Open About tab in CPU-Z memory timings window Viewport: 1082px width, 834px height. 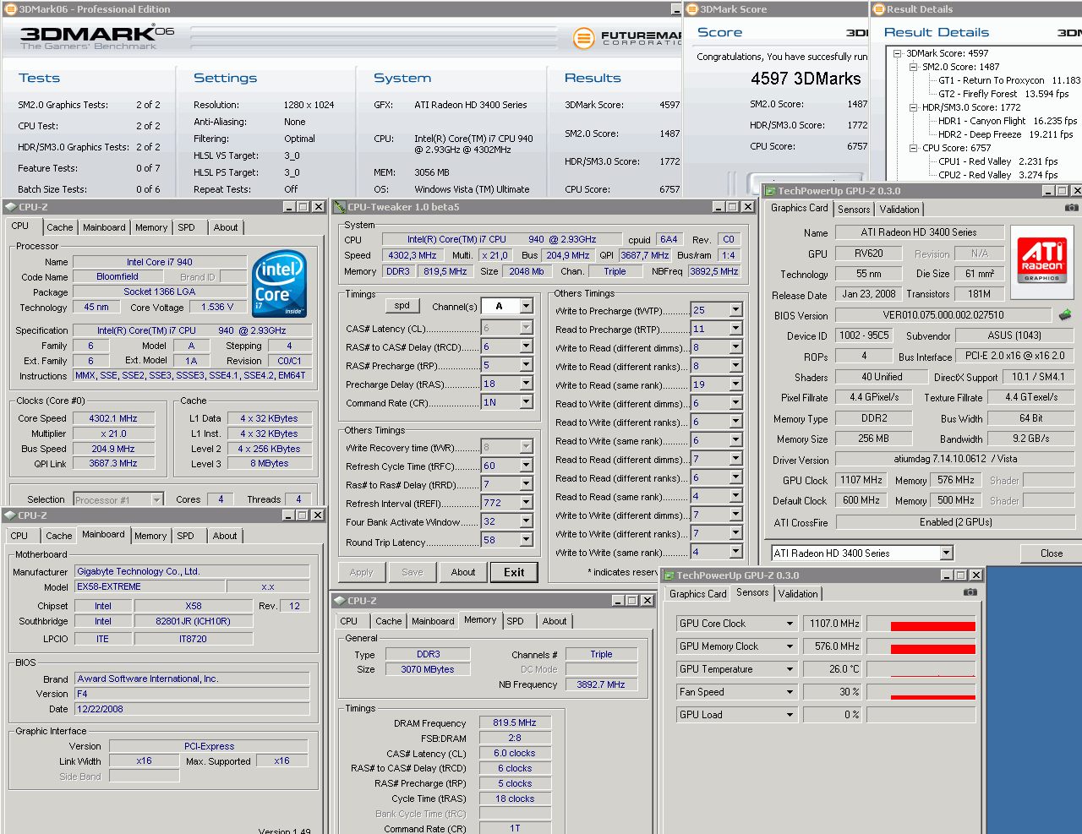555,621
